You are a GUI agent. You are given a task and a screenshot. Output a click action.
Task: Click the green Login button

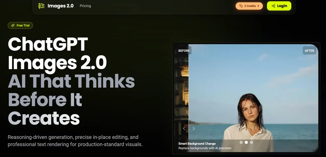click(x=279, y=6)
